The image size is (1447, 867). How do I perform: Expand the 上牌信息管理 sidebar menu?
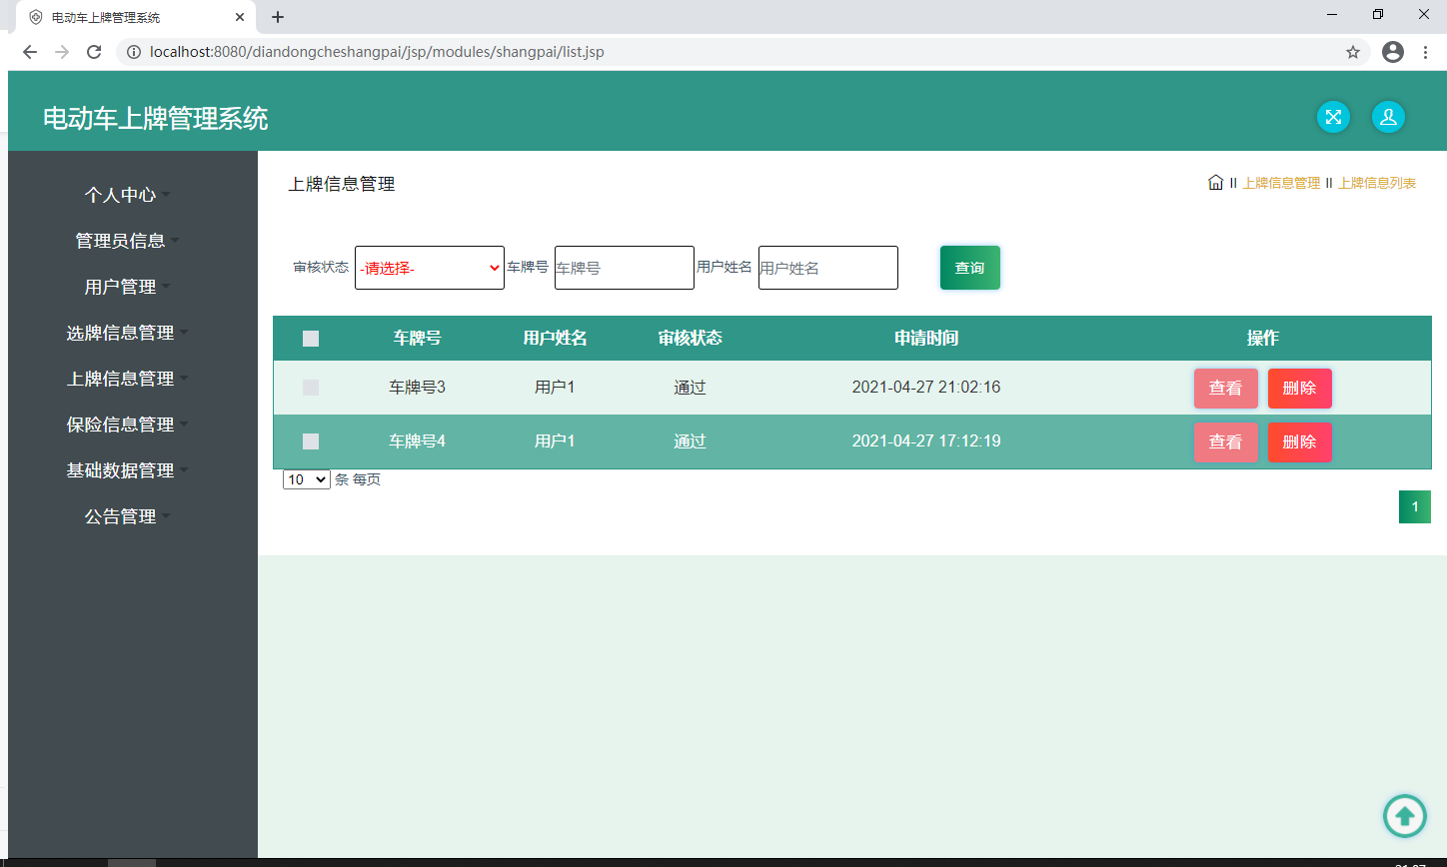tap(128, 379)
